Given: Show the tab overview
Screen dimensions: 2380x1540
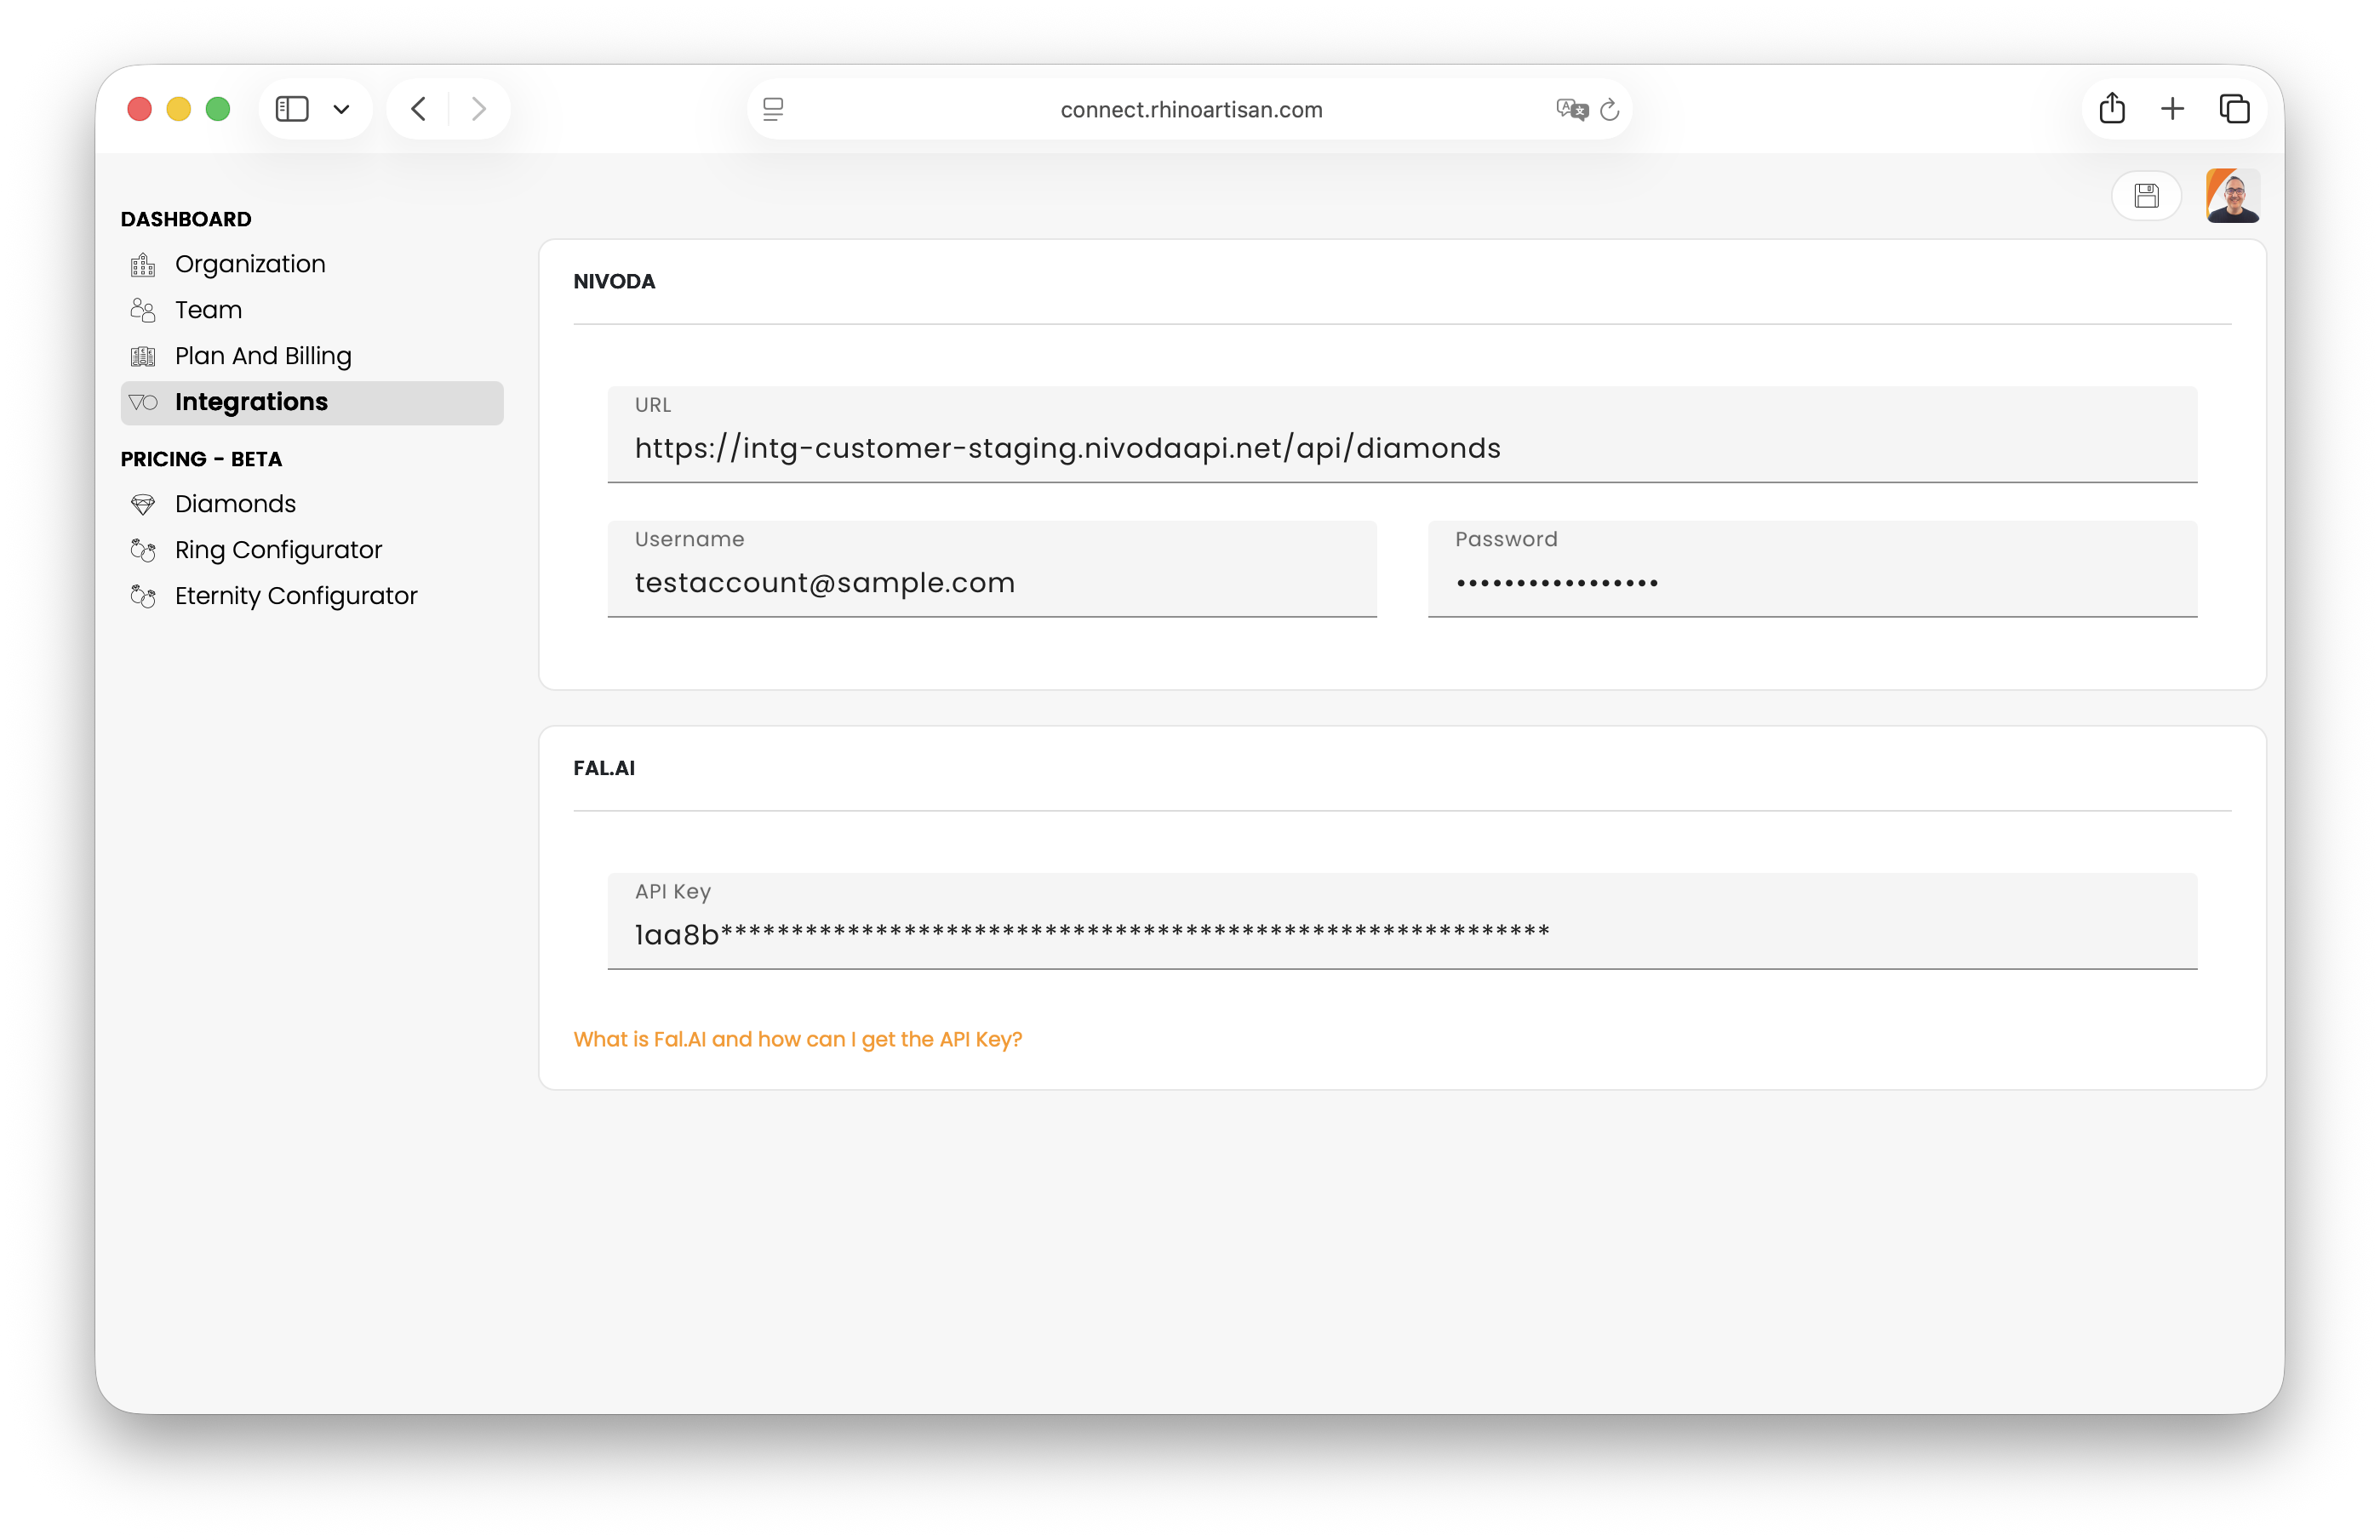Looking at the screenshot, I should [2234, 109].
